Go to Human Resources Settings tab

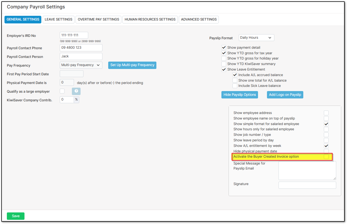point(150,19)
